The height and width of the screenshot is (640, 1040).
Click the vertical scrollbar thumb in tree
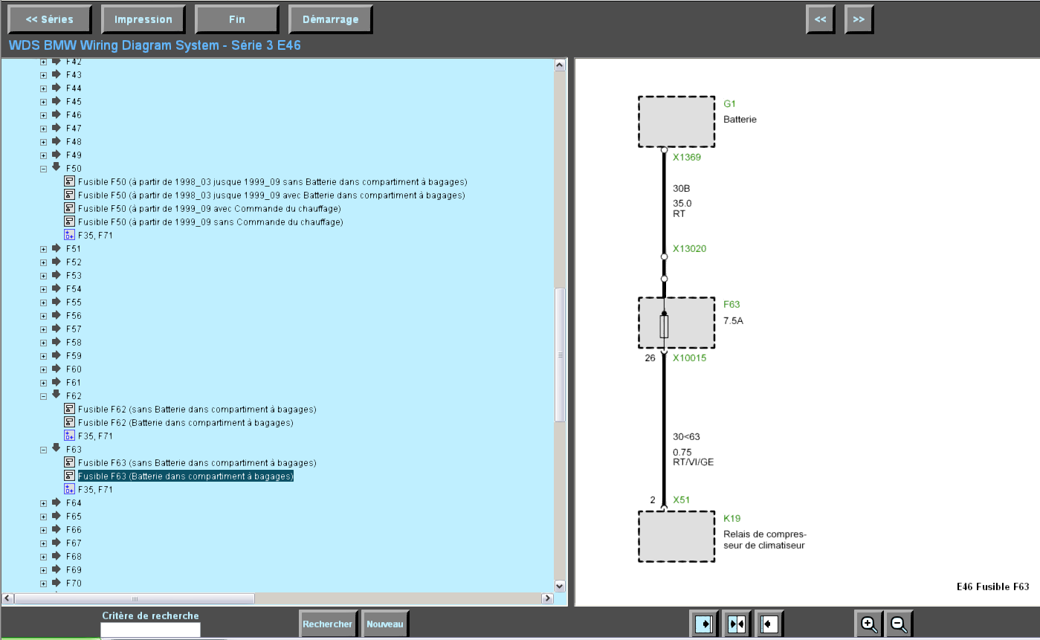[561, 355]
